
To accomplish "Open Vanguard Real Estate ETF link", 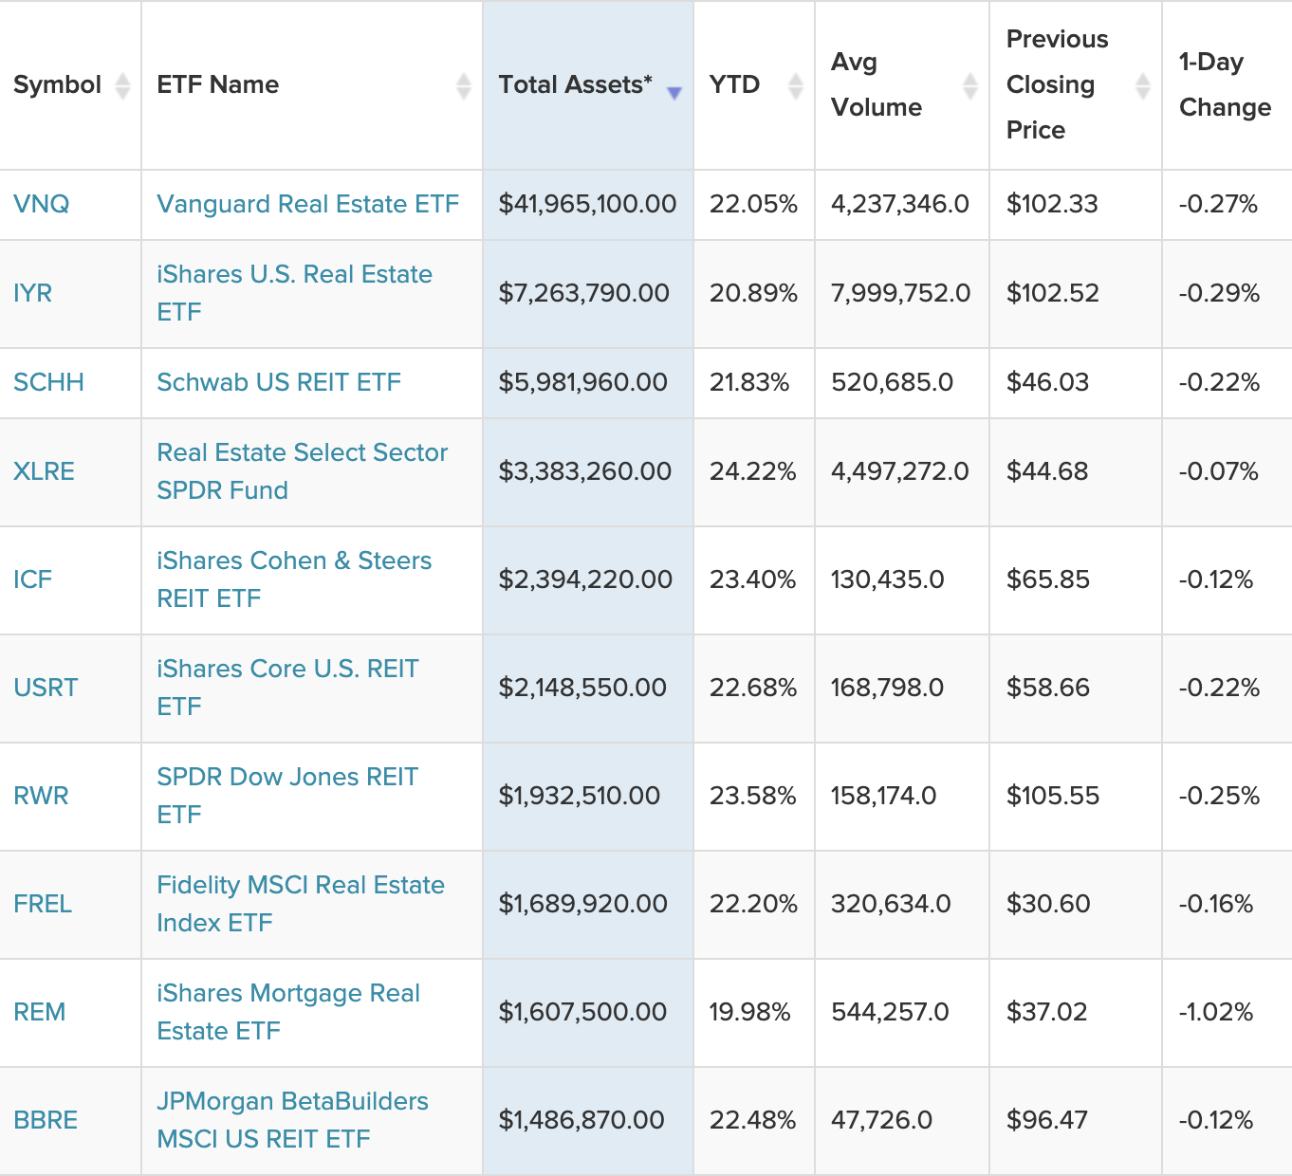I will point(307,204).
